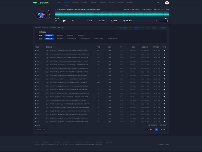This screenshot has height=152, width=202.
Task: Click the share icon in the player bar
Action: 100,21
